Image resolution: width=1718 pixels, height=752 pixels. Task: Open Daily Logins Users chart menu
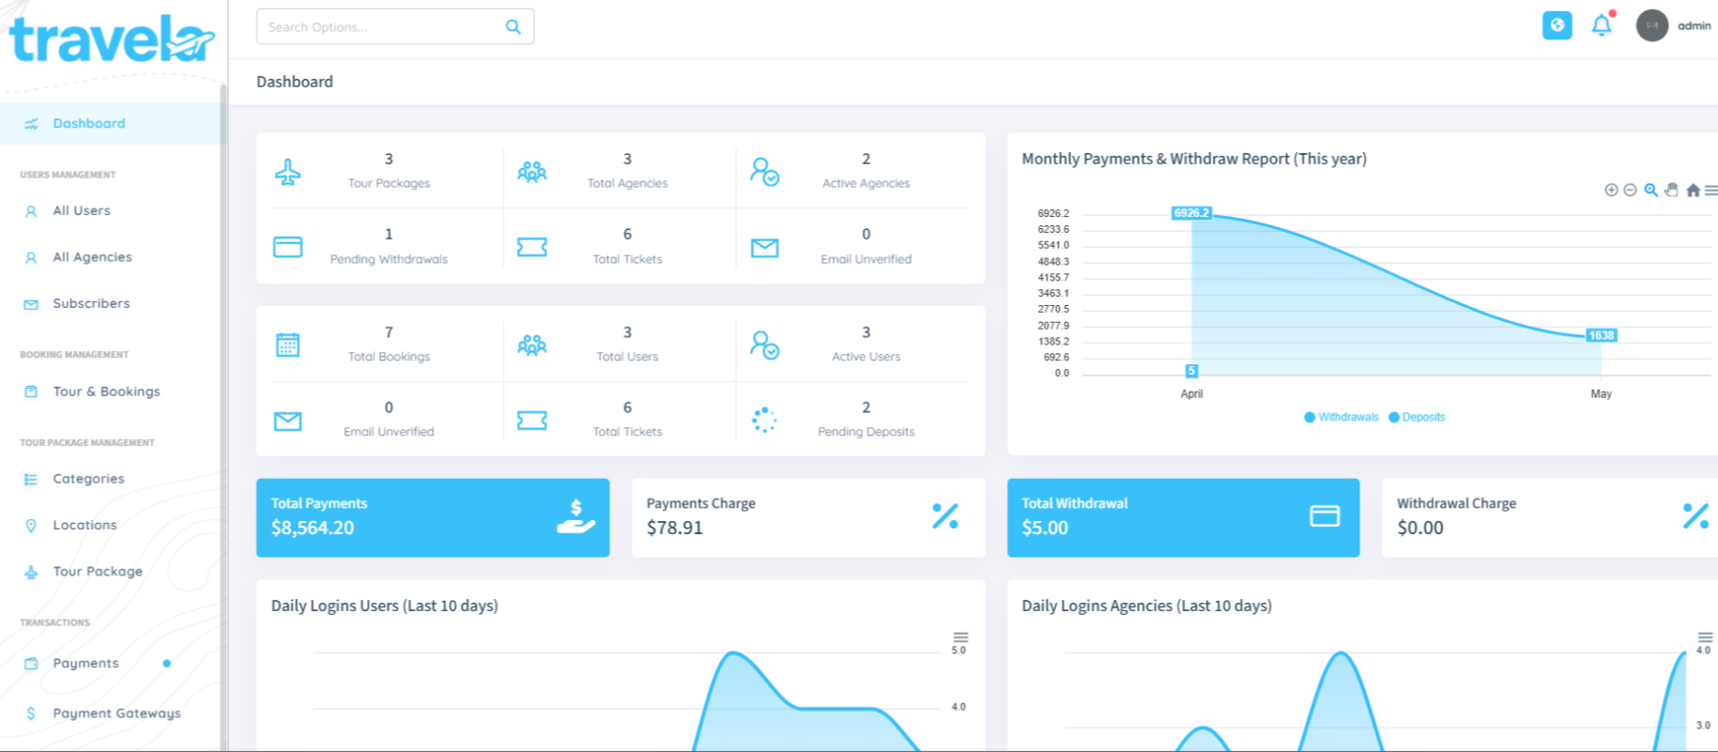[960, 637]
